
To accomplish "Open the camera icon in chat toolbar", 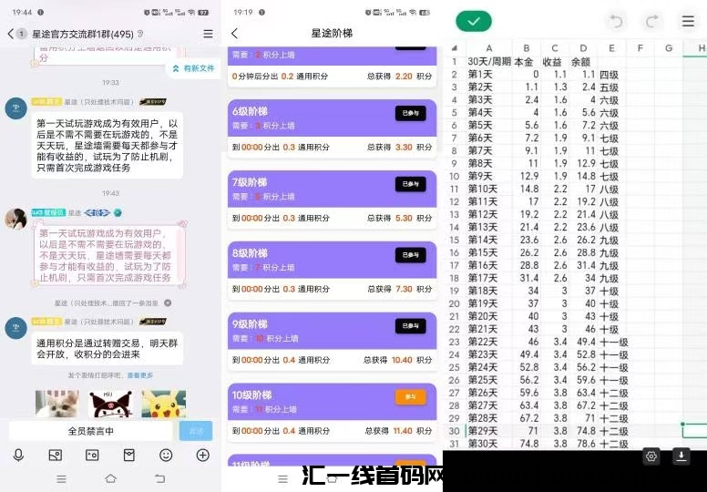I will [x=92, y=455].
